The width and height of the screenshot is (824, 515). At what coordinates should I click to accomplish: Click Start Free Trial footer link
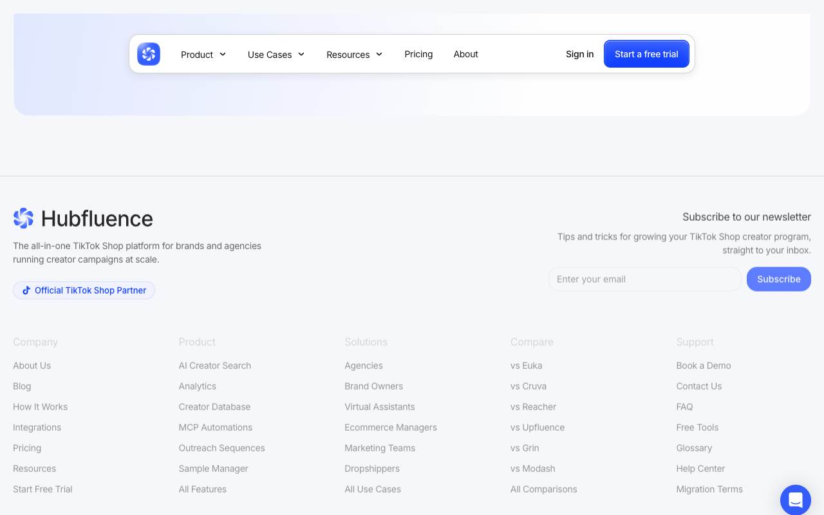(42, 489)
